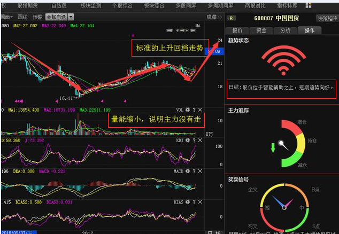
Task: Click the B点 label on signal dial
Action: (315, 190)
